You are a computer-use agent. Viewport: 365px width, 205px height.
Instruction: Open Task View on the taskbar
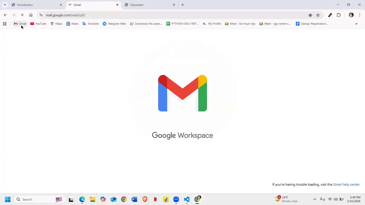[71, 199]
